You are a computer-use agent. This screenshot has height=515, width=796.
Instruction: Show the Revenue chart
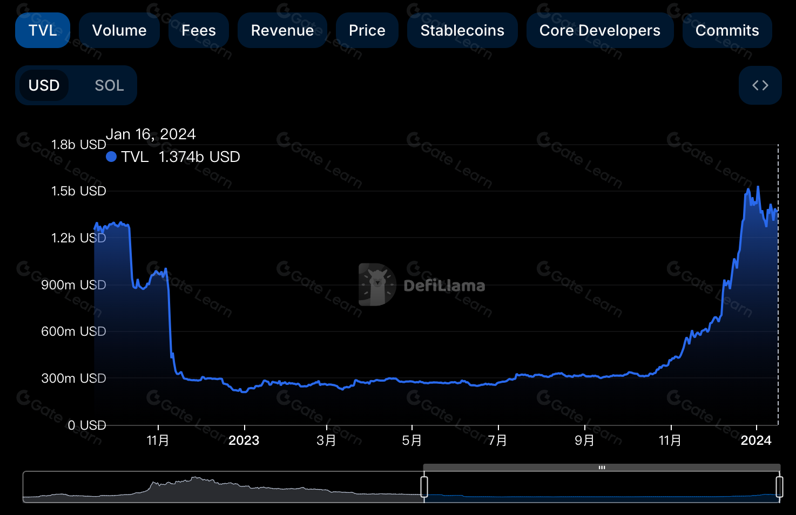[x=282, y=30]
